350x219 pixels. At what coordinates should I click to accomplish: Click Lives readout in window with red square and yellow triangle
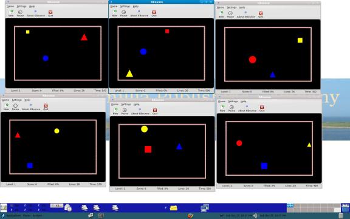[182, 91]
